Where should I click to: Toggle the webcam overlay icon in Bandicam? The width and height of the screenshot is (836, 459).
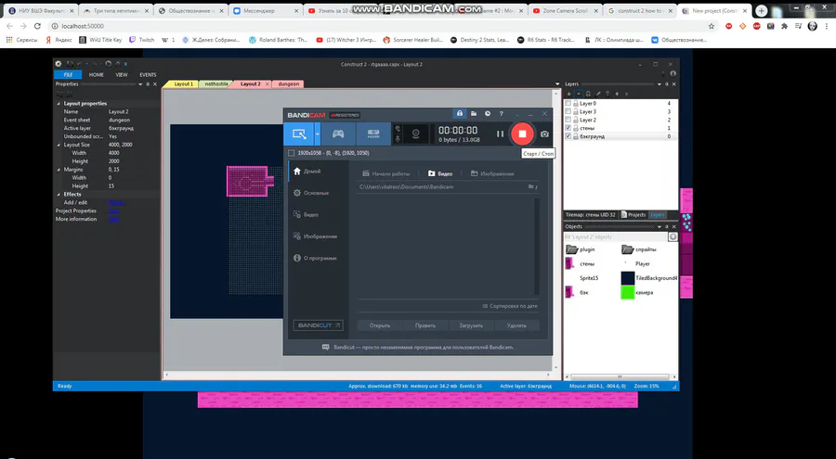(x=415, y=134)
